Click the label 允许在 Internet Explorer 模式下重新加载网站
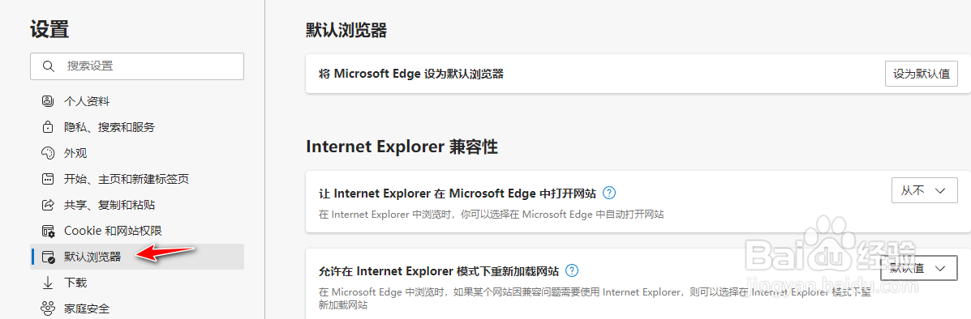The width and height of the screenshot is (971, 319). click(438, 270)
